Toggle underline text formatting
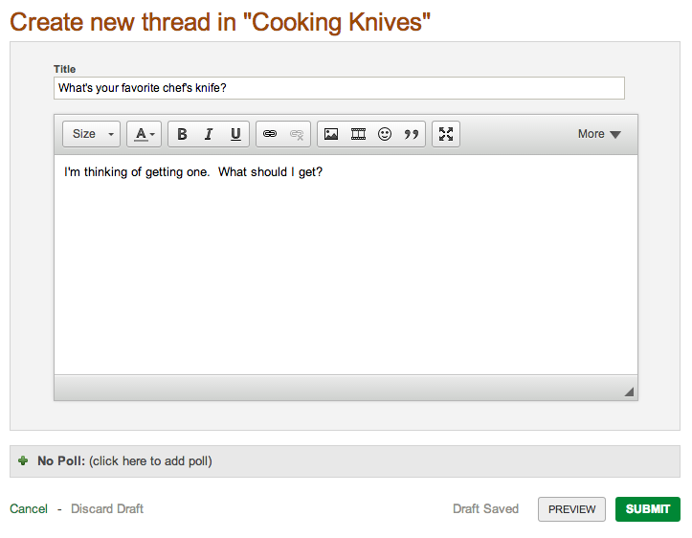Viewport: 692px width, 538px height. click(x=235, y=134)
